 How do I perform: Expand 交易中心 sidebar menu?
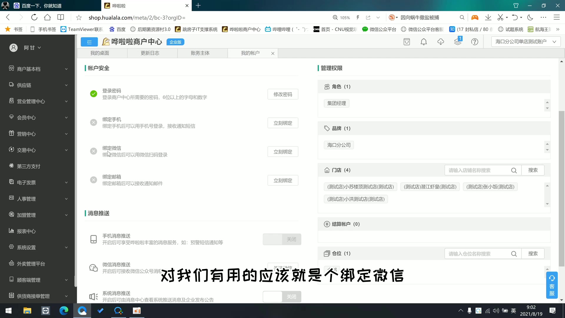(x=38, y=150)
